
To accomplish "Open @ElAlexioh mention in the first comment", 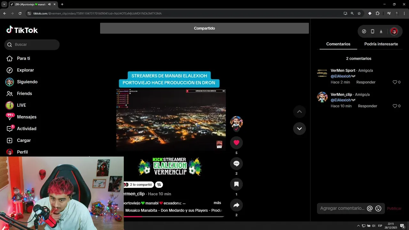I will [x=341, y=76].
